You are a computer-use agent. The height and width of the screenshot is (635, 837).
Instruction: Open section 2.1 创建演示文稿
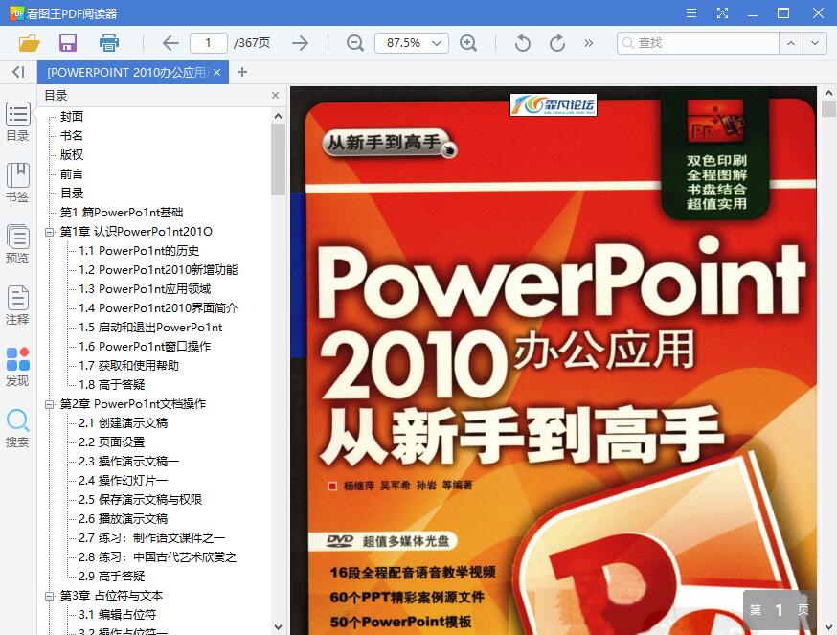124,423
